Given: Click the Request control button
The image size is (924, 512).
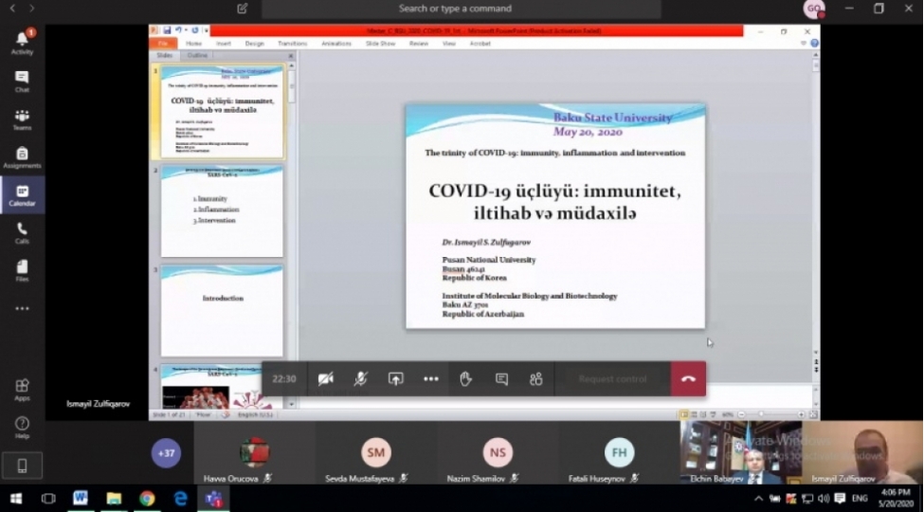Looking at the screenshot, I should click(x=612, y=378).
